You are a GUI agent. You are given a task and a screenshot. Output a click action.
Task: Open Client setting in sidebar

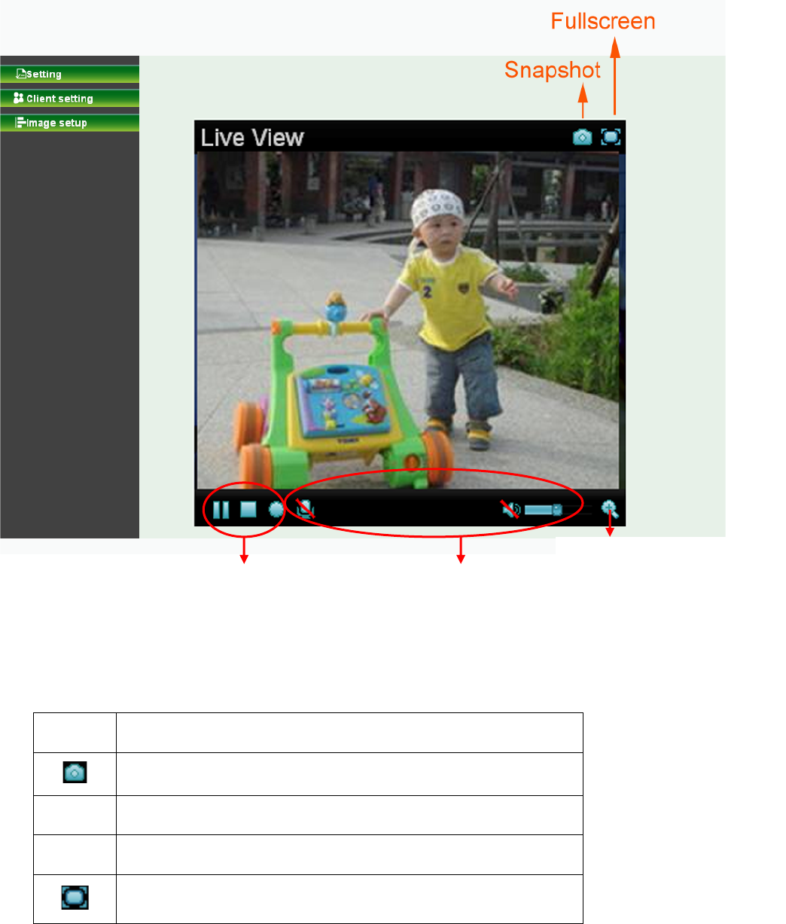tap(69, 98)
